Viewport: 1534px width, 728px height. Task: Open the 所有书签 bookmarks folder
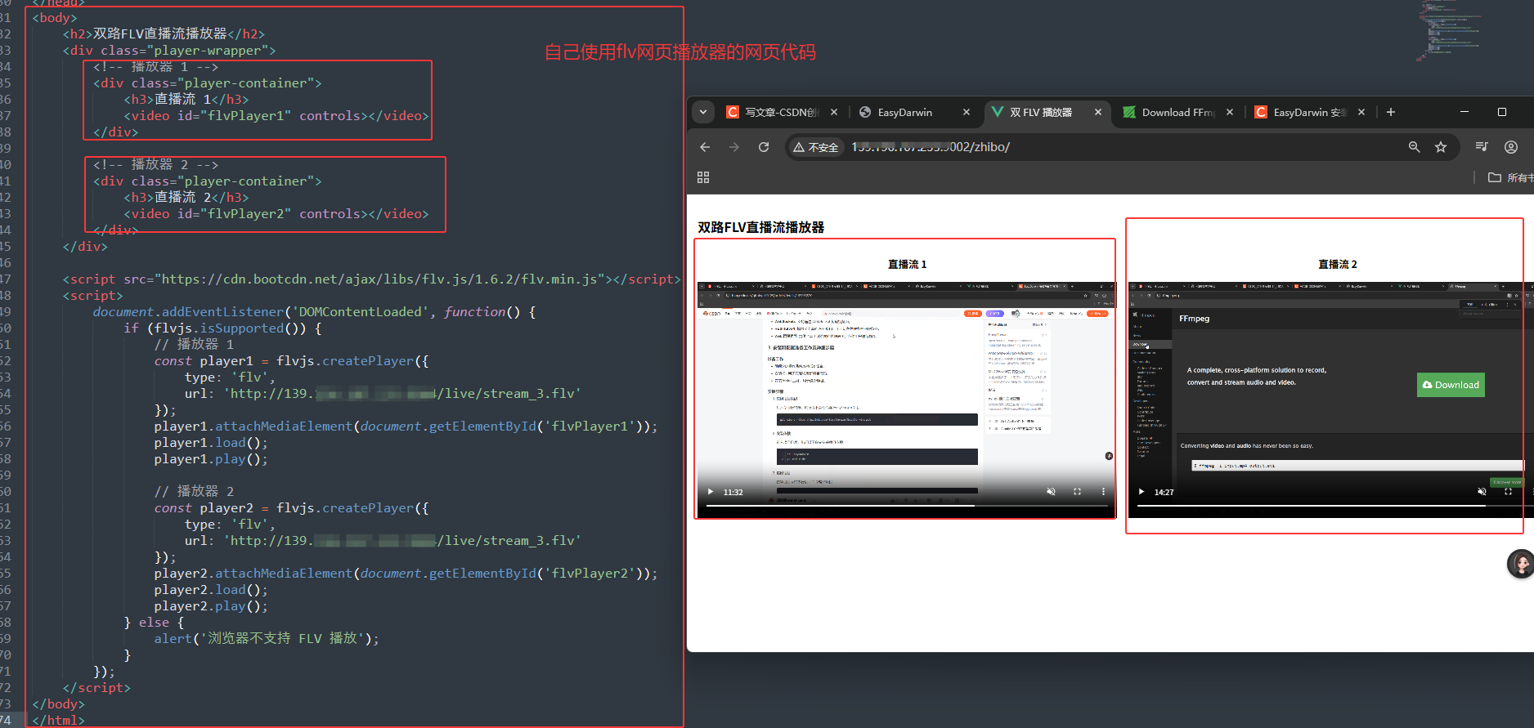(1510, 177)
